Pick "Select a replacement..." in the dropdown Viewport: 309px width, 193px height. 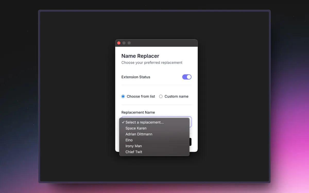click(x=154, y=122)
